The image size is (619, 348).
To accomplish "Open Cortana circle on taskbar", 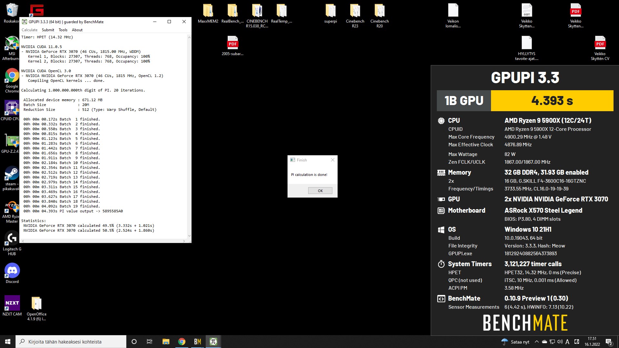I will [134, 342].
